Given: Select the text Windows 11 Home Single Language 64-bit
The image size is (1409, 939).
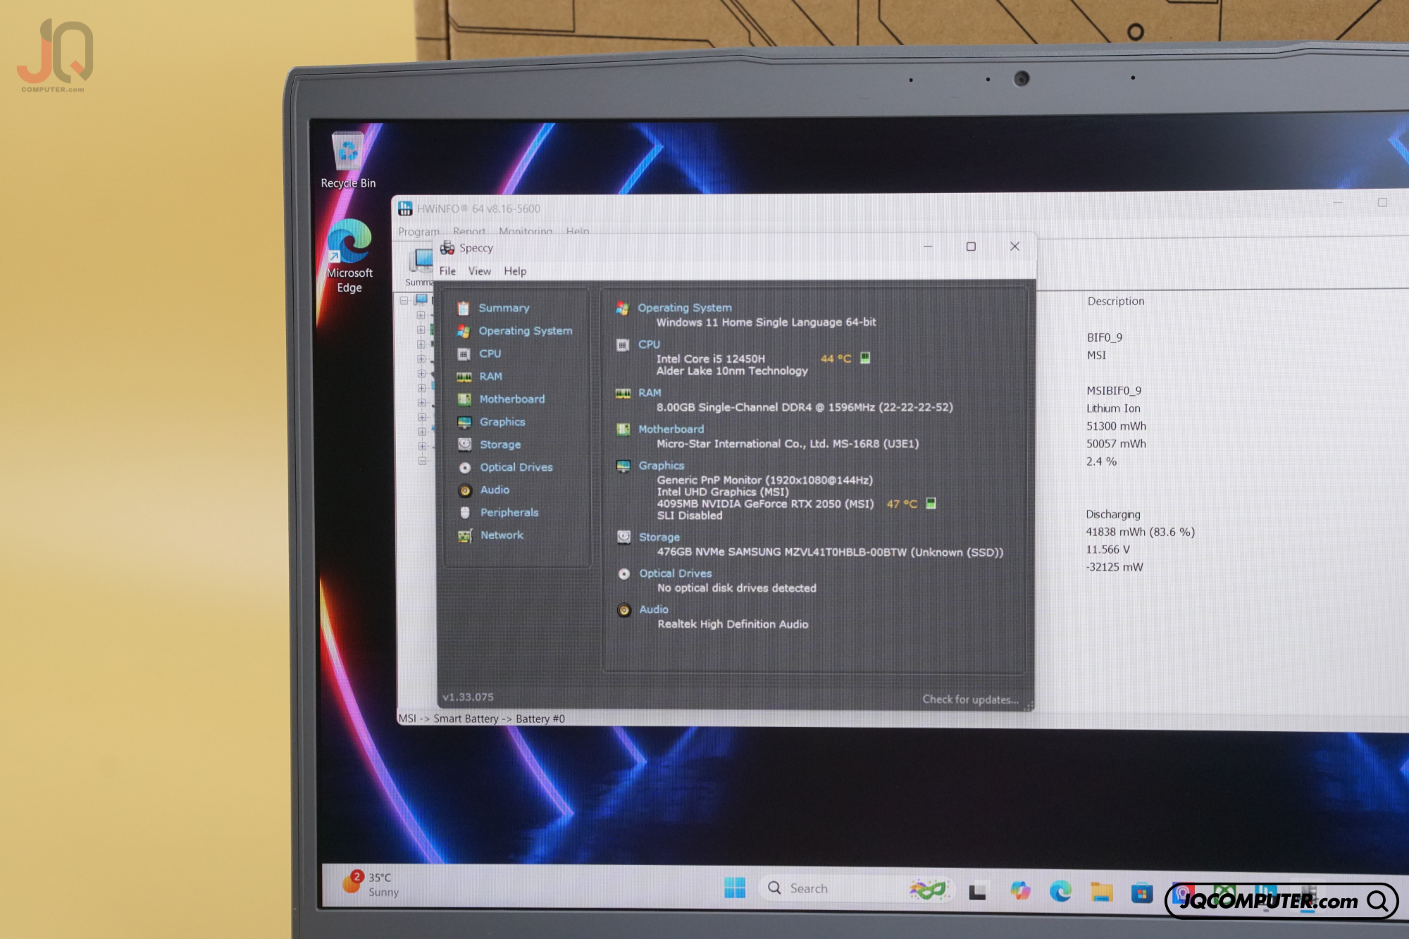Looking at the screenshot, I should [x=766, y=323].
